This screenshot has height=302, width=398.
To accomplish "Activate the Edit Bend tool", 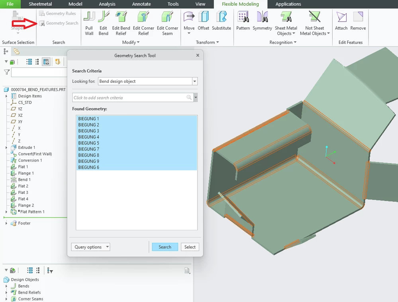I will 103,23.
